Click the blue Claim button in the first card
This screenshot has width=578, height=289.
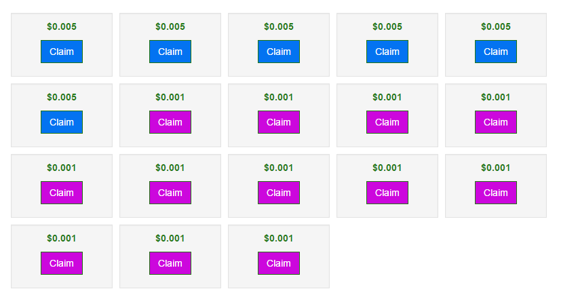(x=62, y=52)
